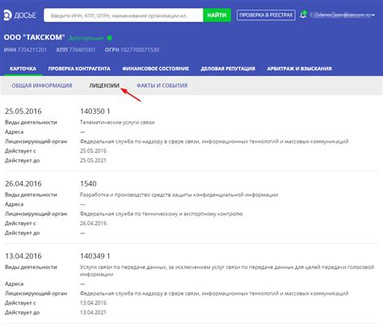
Task: Open ПРОВЕРКА В РЕЕСТРАХ button
Action: click(266, 15)
